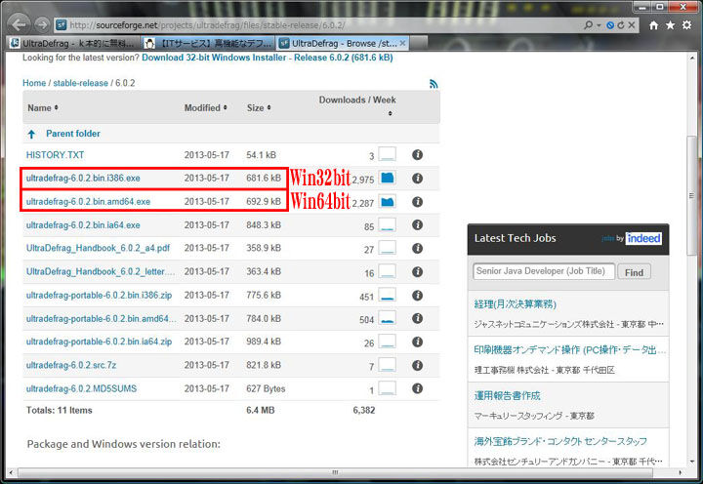Click info icon for ultradefrag-6.0.2.src.7z row
This screenshot has height=484, width=703.
418,365
